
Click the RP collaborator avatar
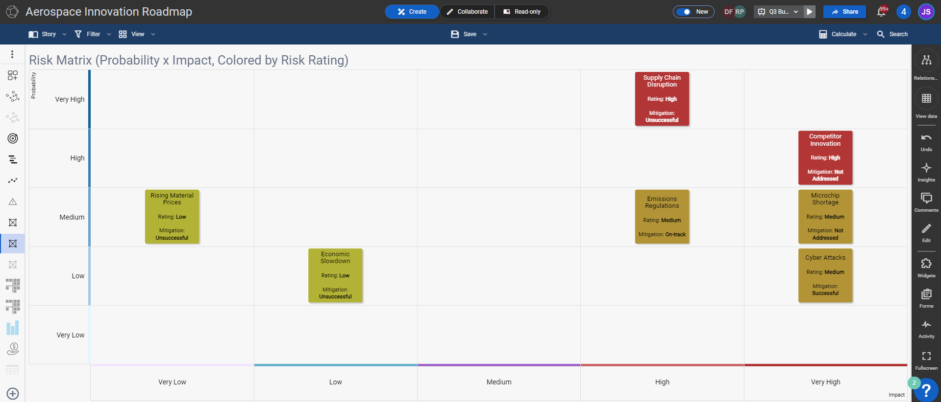click(x=740, y=12)
